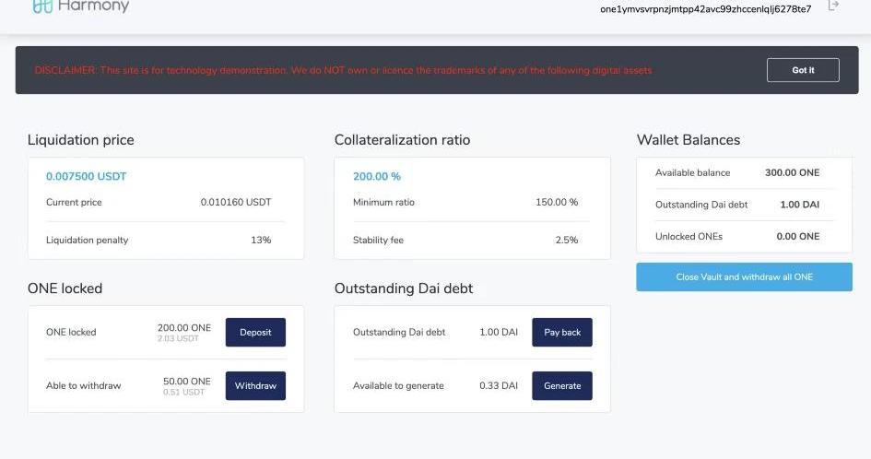Click the Wallet Balances heading
Viewport: 871px width, 459px height.
(688, 140)
